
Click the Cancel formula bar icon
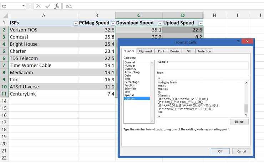click(x=38, y=6)
